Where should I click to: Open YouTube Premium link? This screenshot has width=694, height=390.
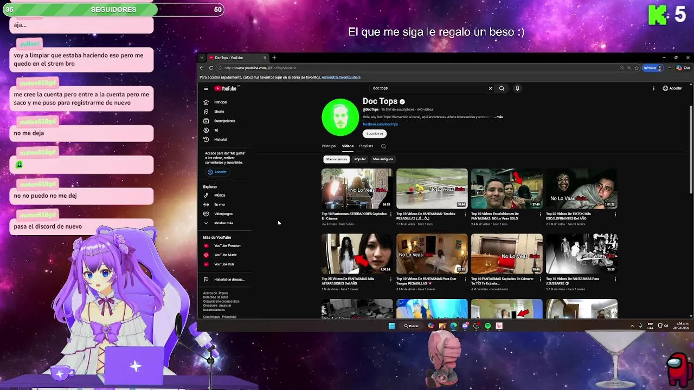[227, 245]
